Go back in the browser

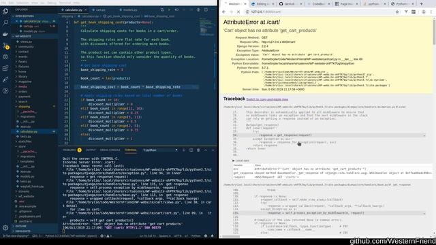pyautogui.click(x=224, y=12)
